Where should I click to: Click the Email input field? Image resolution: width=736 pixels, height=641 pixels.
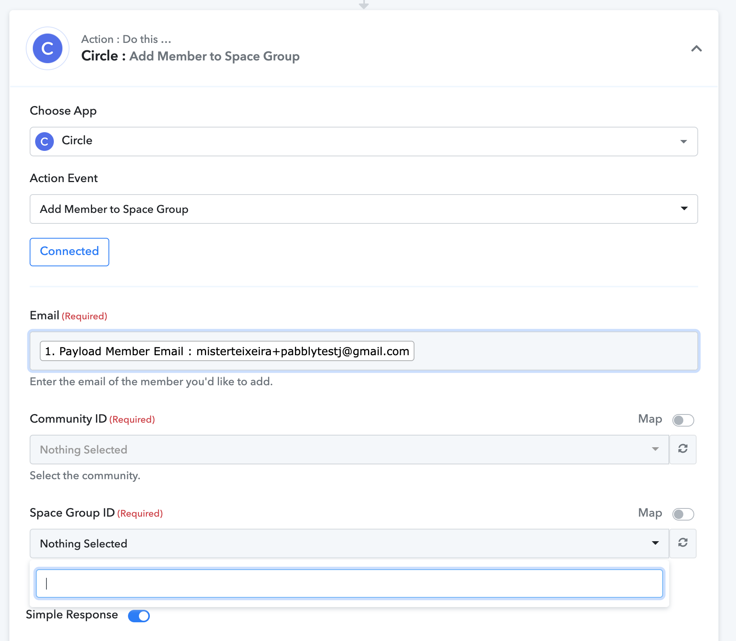pyautogui.click(x=364, y=351)
